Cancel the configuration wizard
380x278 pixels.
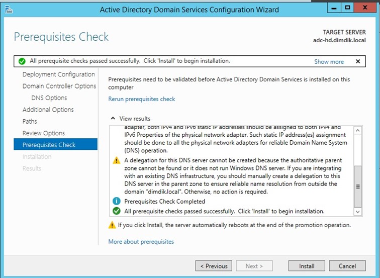coord(347,266)
